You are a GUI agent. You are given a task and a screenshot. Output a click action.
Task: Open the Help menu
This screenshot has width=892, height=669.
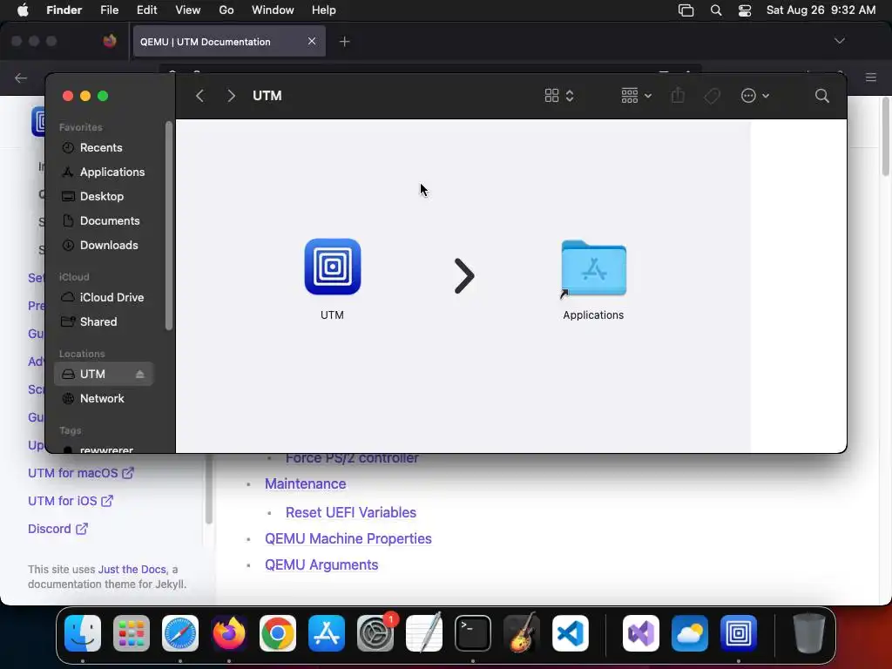324,10
